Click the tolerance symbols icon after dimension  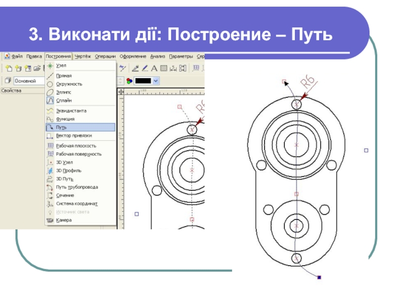point(182,68)
